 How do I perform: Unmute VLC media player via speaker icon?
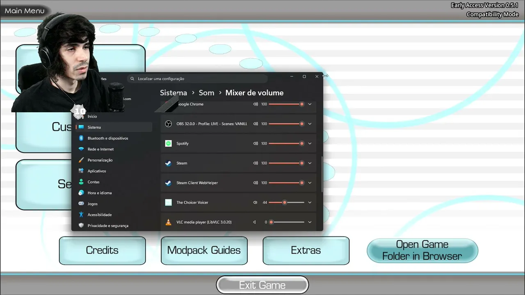pos(255,222)
